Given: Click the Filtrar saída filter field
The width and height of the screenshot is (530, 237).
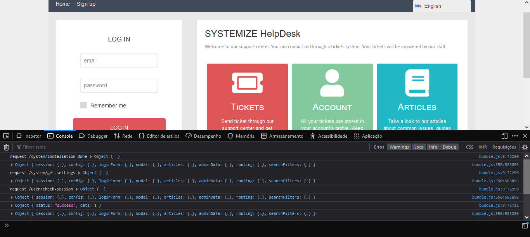Looking at the screenshot, I should [x=192, y=147].
